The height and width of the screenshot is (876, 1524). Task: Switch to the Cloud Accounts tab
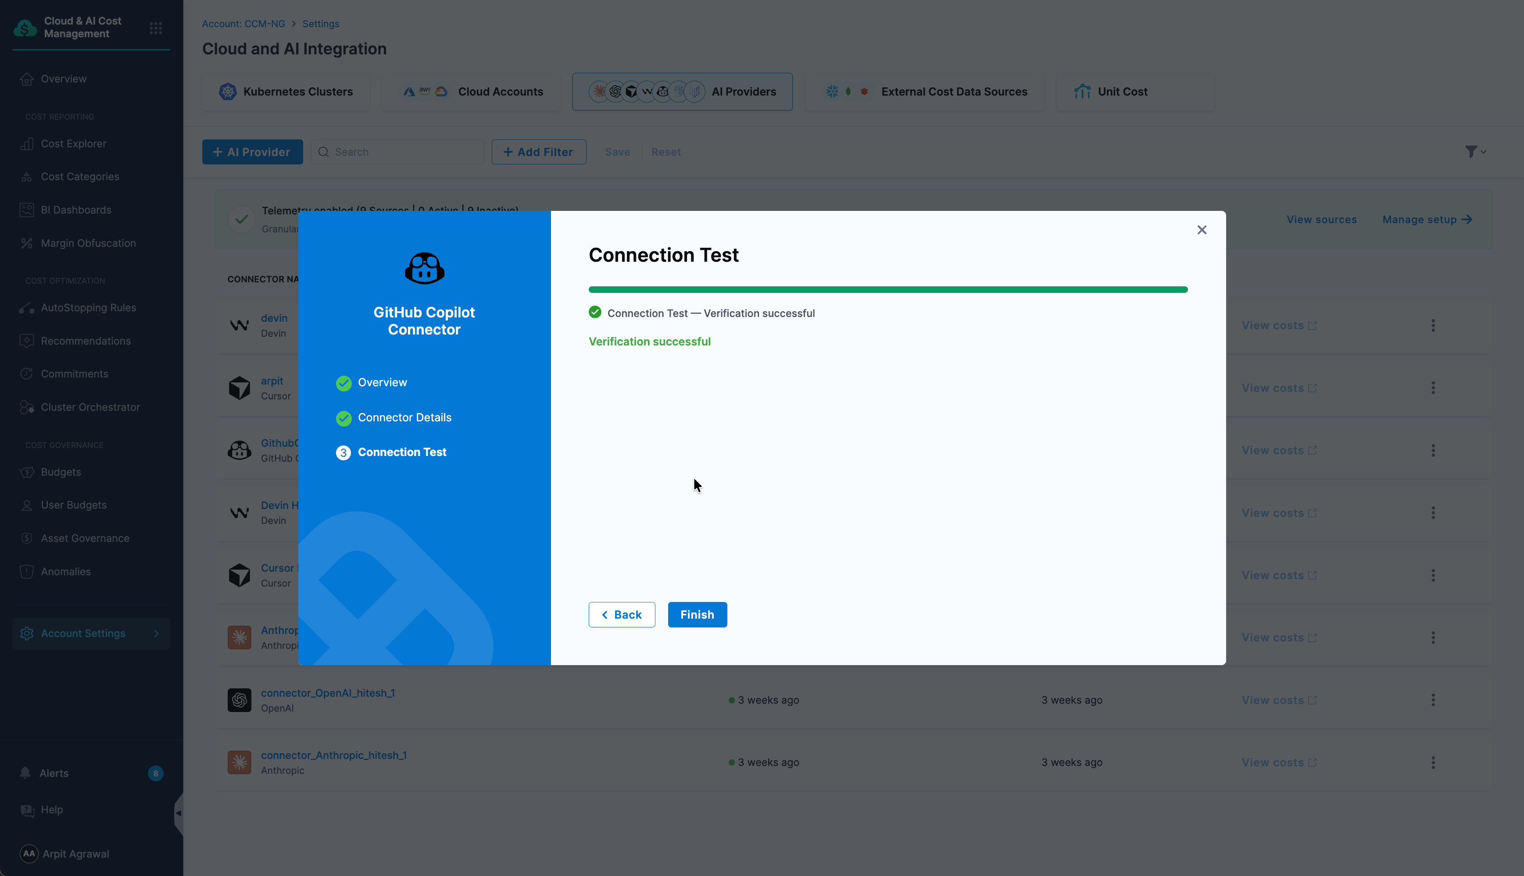(471, 92)
